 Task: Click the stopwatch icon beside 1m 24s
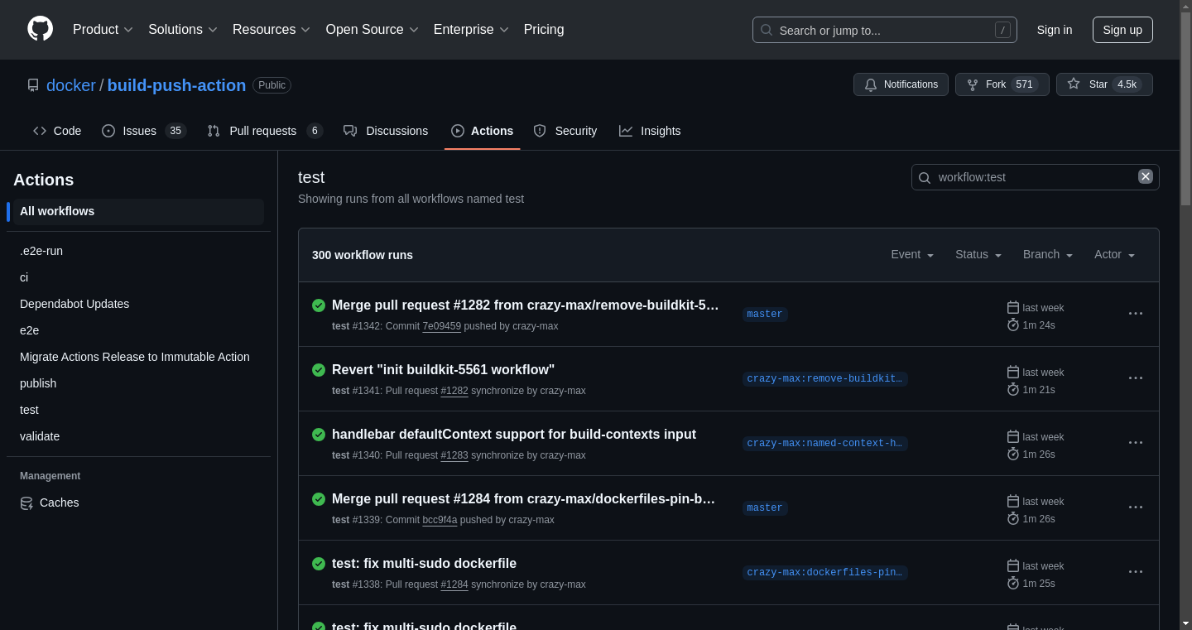point(1013,325)
